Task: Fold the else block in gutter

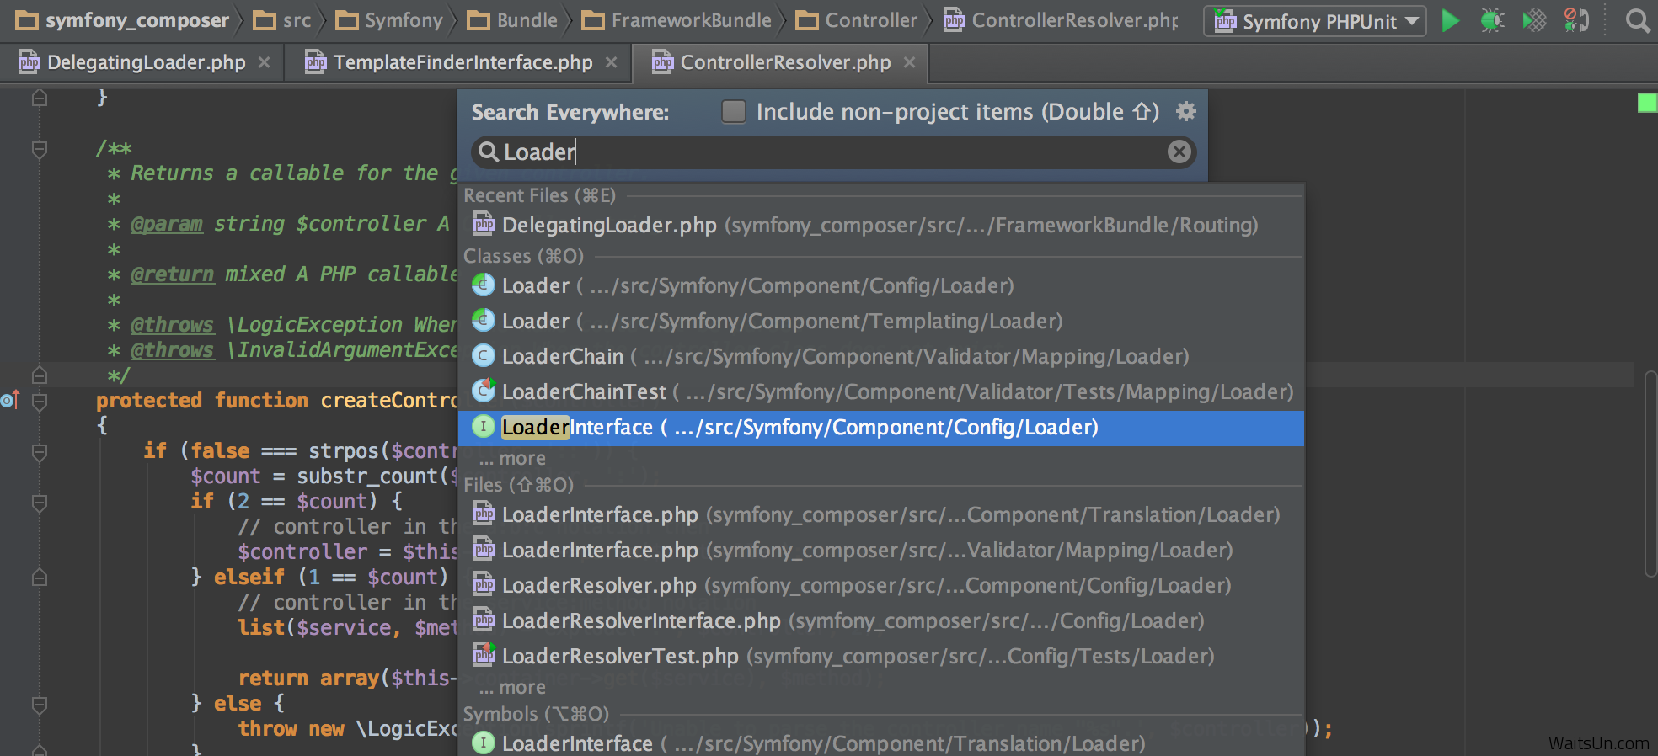Action: (x=40, y=704)
